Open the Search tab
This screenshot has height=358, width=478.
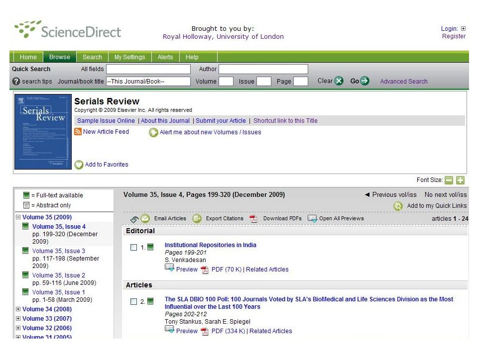(x=92, y=57)
